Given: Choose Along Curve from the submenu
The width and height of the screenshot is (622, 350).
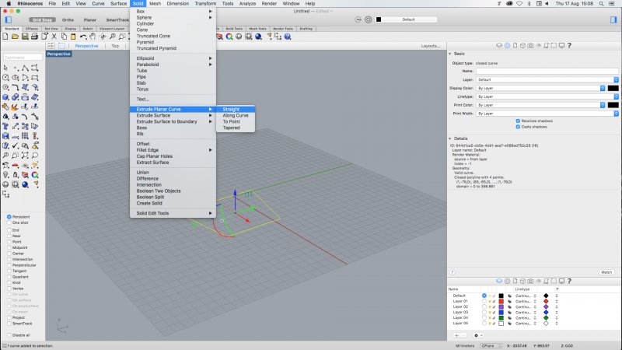Looking at the screenshot, I should (236, 115).
